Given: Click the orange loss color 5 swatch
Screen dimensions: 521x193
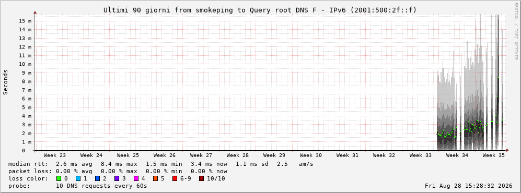Looking at the screenshot, I should tap(155, 179).
